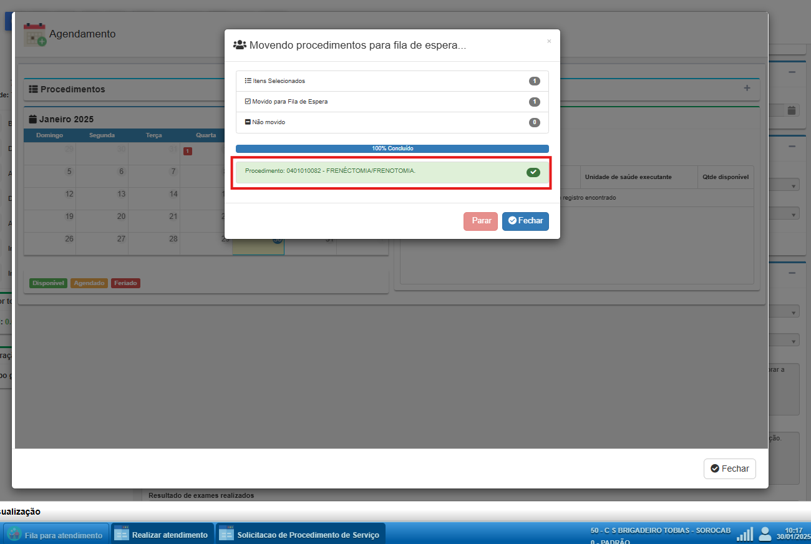Close the modal using the × button
811x544 pixels.
tap(549, 41)
